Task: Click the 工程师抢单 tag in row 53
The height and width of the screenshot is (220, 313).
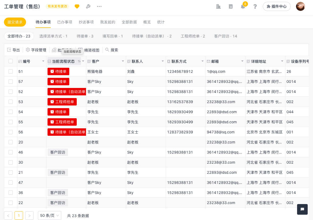Action: [62, 102]
